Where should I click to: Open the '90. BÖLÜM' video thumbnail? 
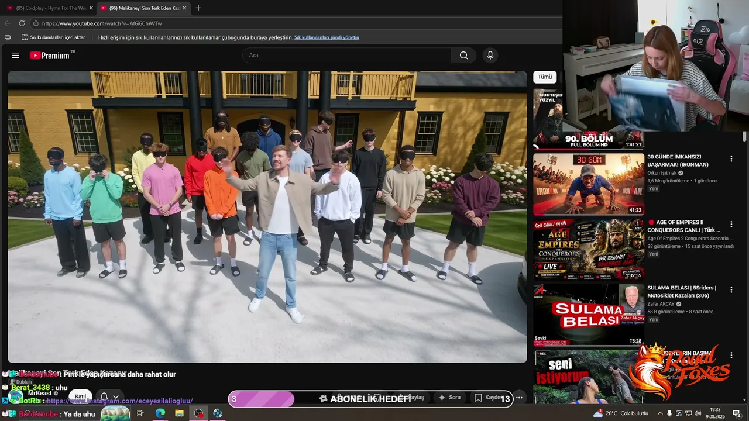588,119
